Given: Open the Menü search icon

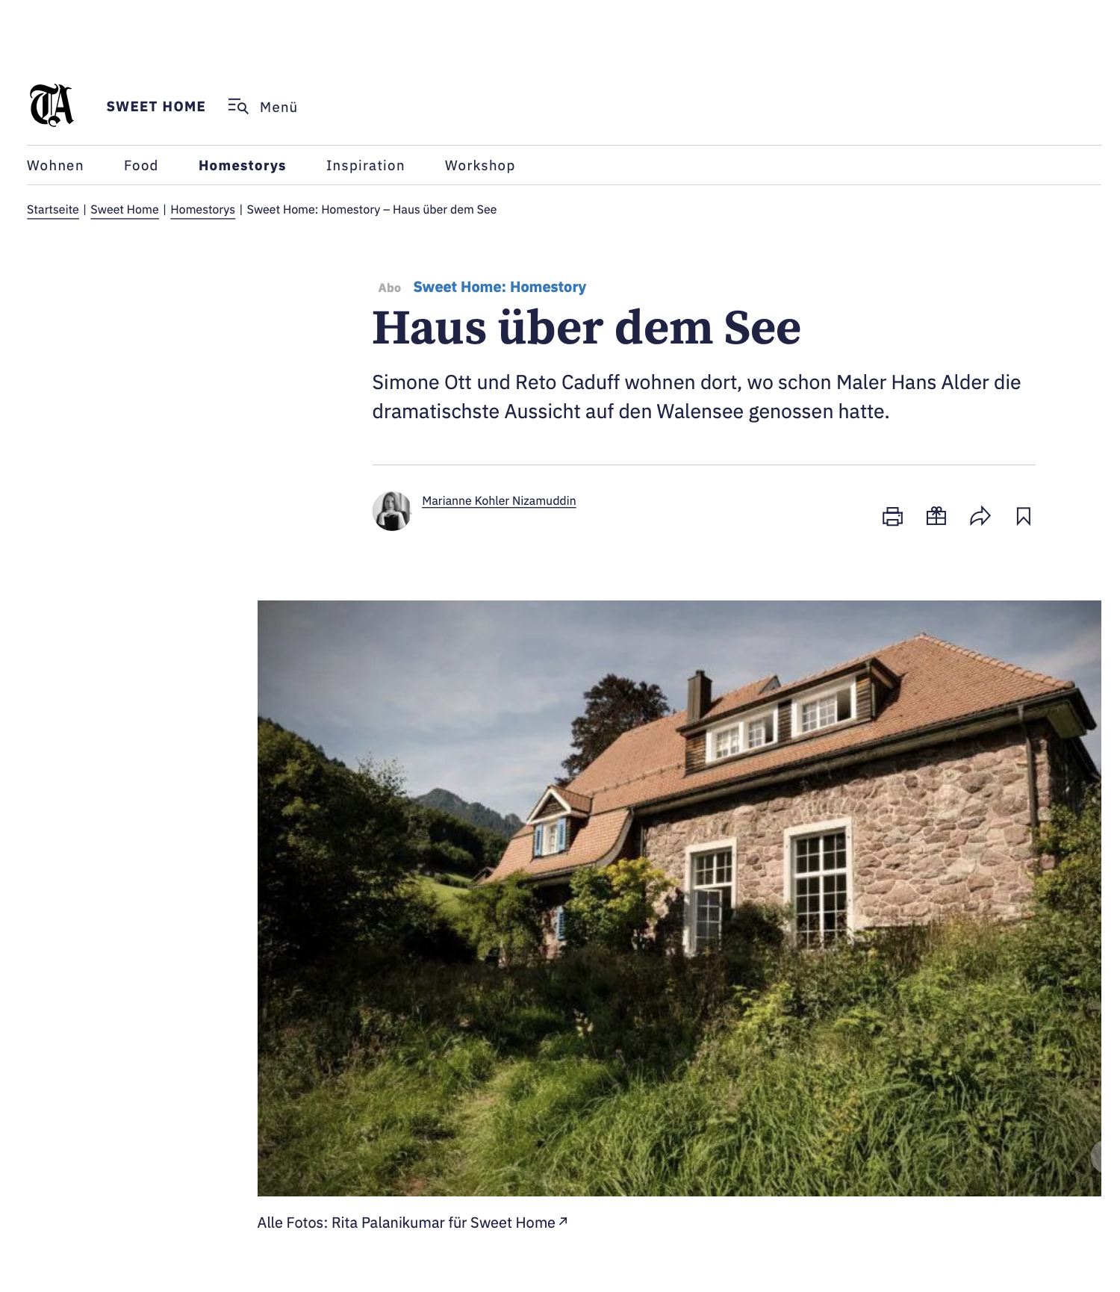Looking at the screenshot, I should pos(238,107).
